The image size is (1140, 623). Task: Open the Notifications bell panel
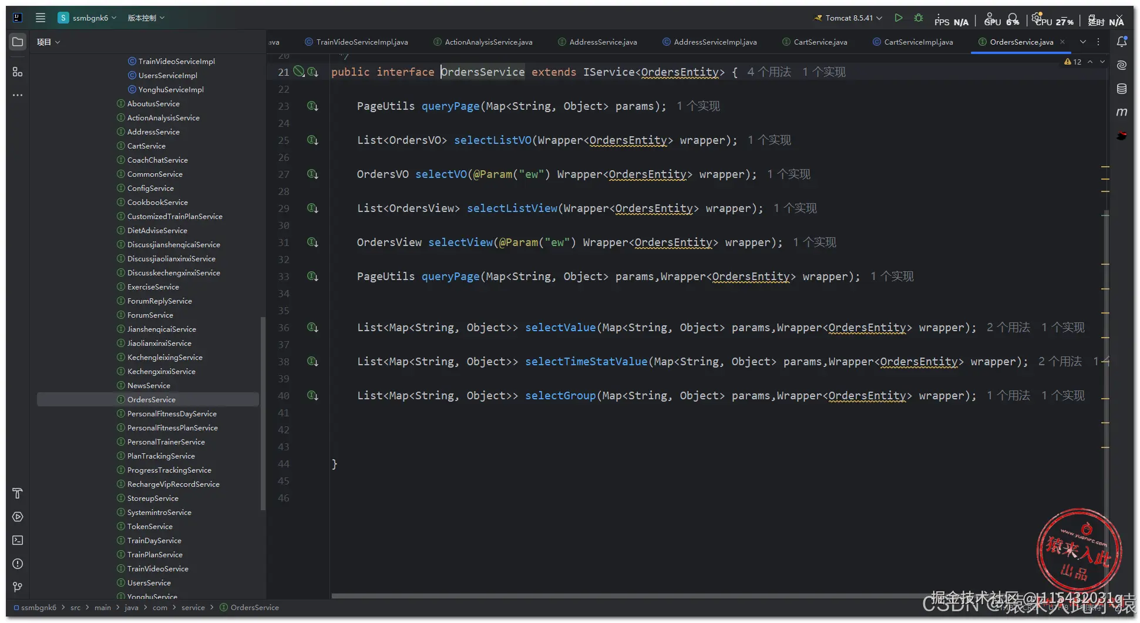coord(1122,42)
